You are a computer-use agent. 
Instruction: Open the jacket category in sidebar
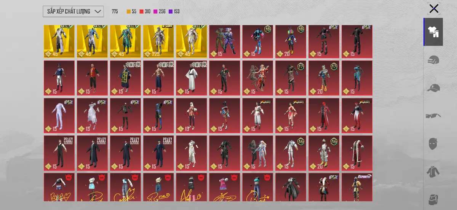433,172
